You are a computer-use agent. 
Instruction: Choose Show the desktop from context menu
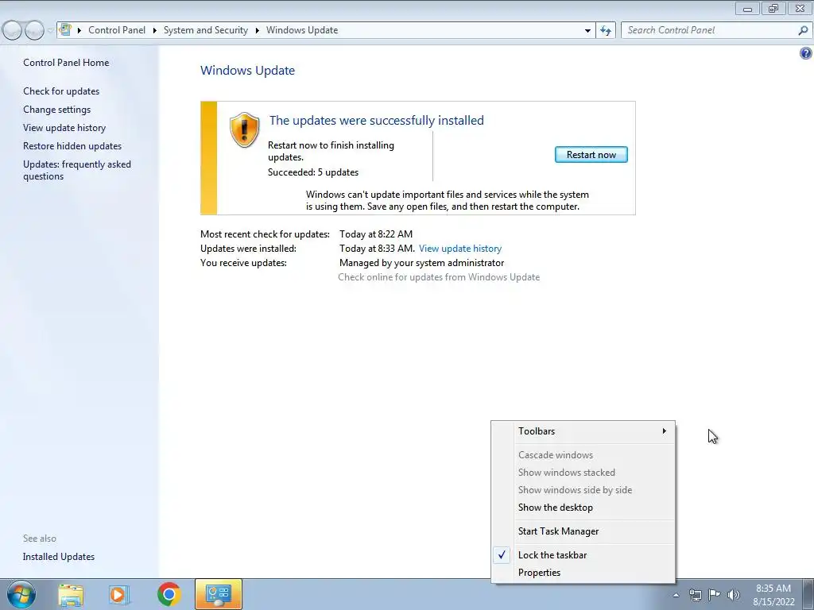coord(583,508)
